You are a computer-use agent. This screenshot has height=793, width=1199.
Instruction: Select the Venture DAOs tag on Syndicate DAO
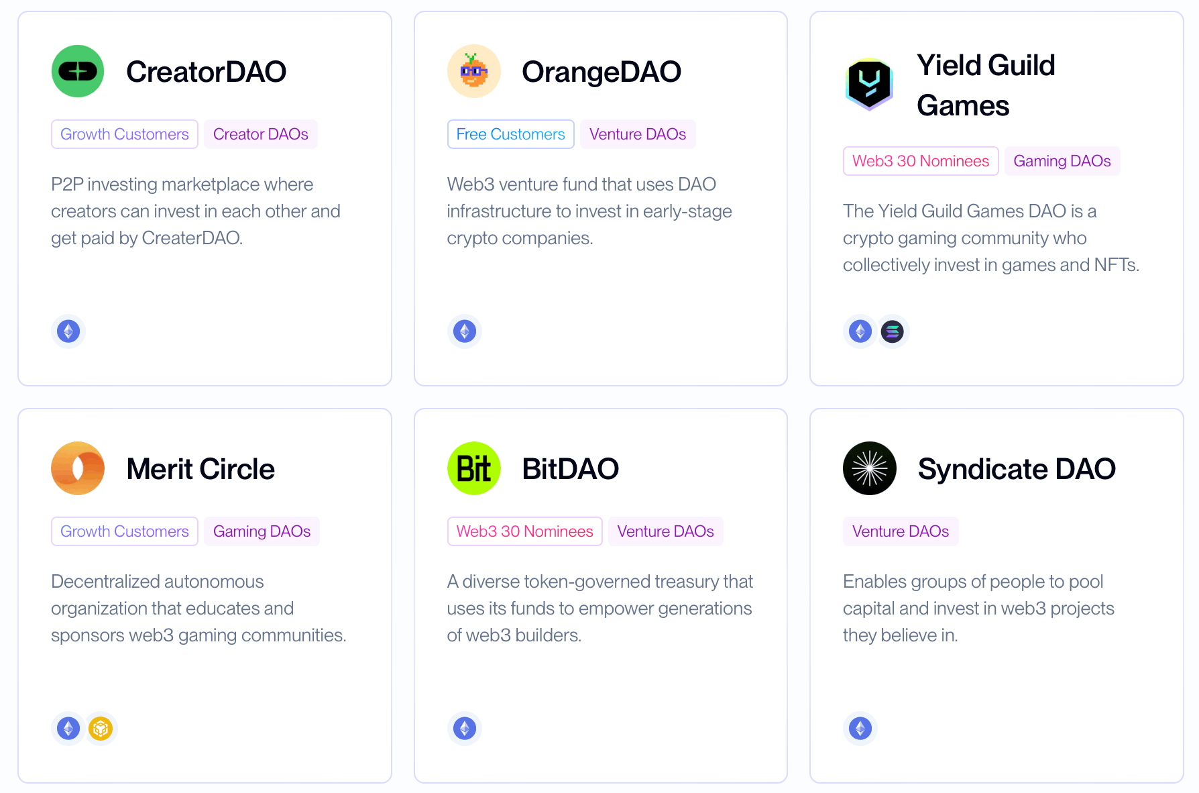pyautogui.click(x=901, y=531)
